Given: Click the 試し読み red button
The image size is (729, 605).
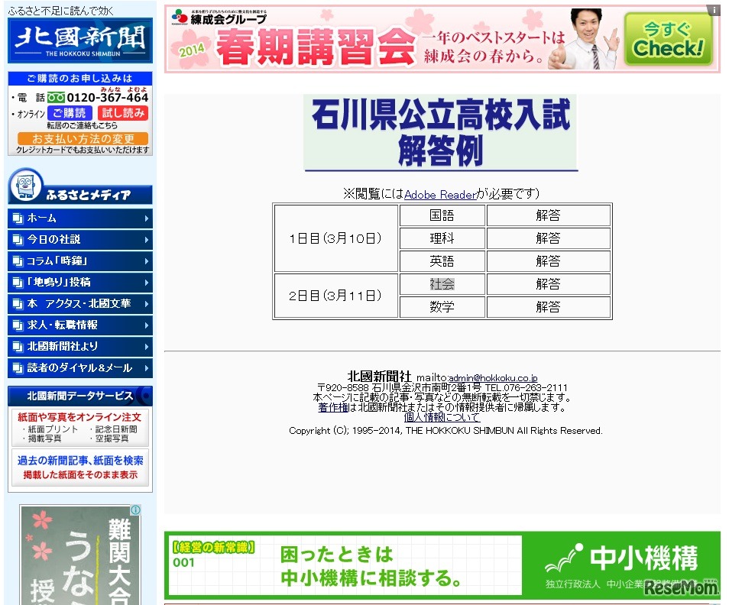Looking at the screenshot, I should (x=122, y=112).
